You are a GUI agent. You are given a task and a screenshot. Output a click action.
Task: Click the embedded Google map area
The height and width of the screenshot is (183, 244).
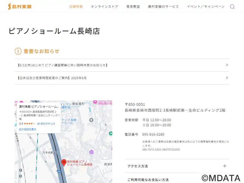tap(63, 142)
